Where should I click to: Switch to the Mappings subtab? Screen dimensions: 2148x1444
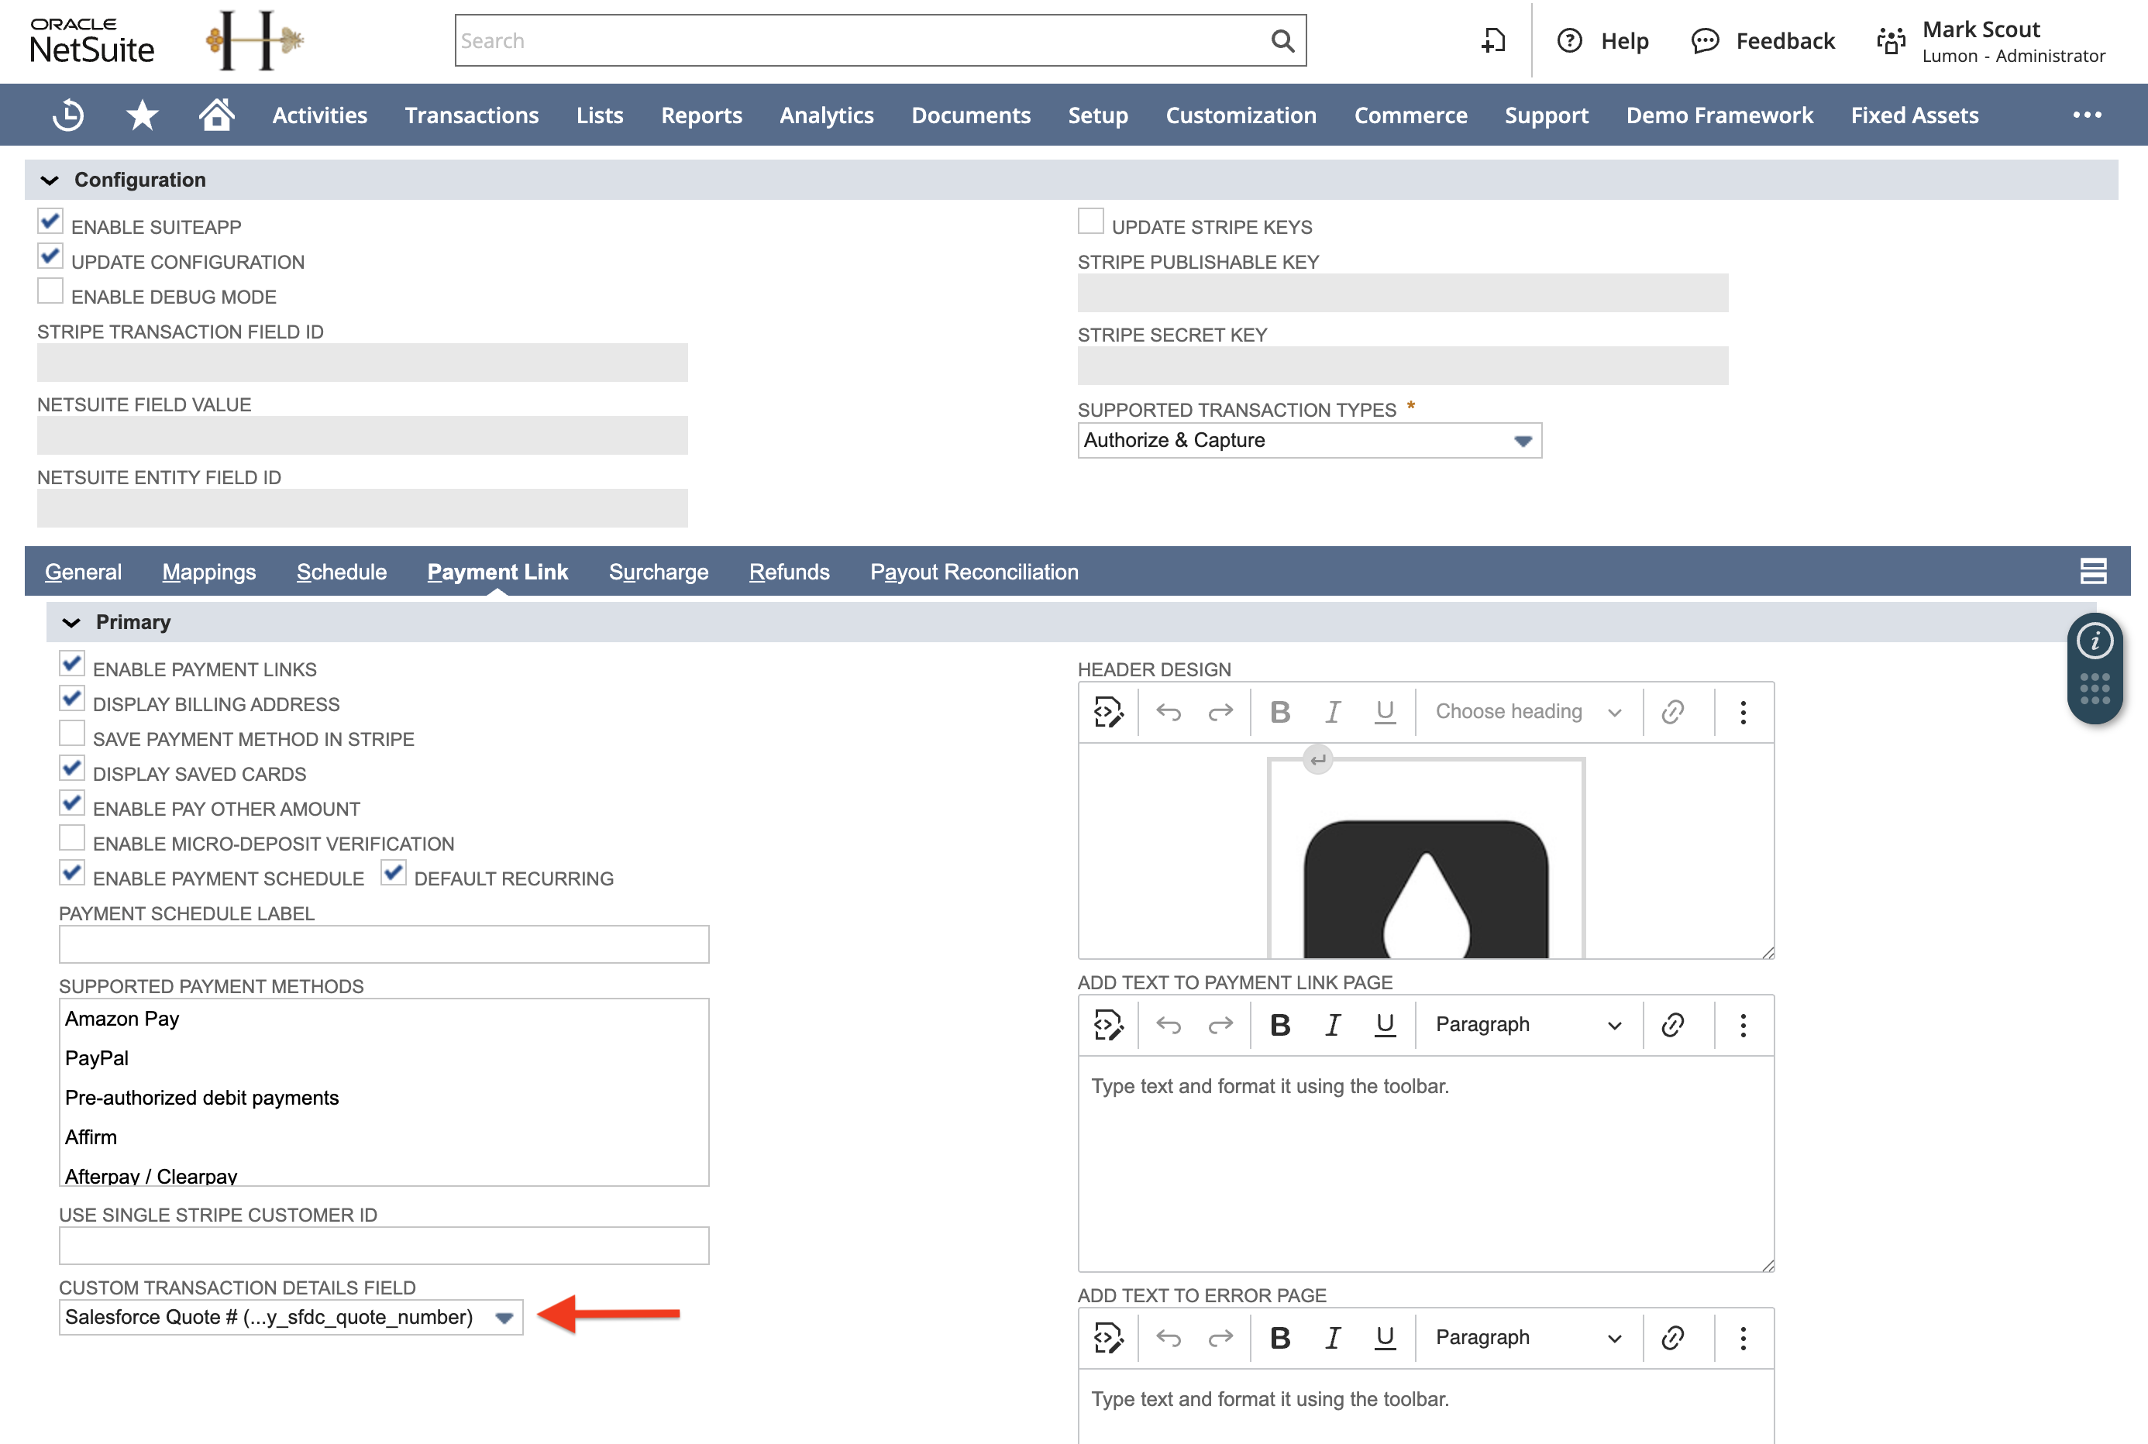[209, 572]
